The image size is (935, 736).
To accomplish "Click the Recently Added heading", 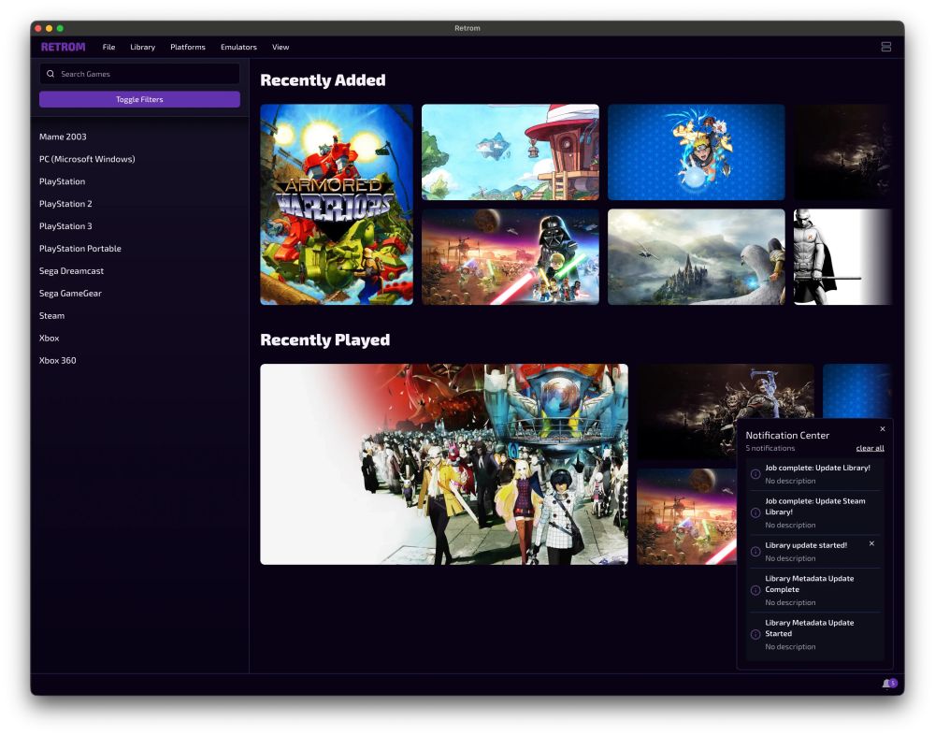I will [x=323, y=79].
